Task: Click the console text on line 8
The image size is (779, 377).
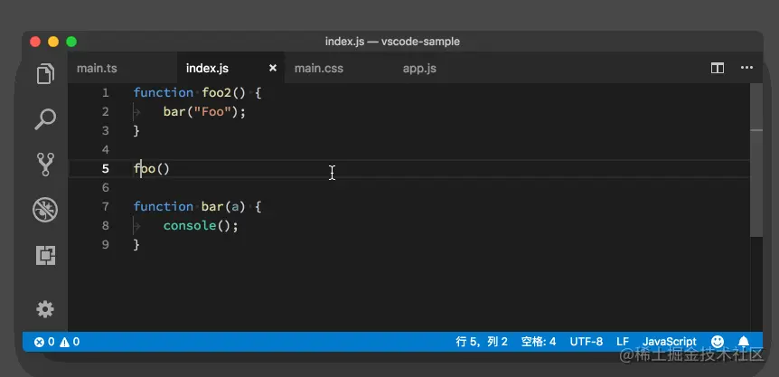Action: pyautogui.click(x=190, y=226)
